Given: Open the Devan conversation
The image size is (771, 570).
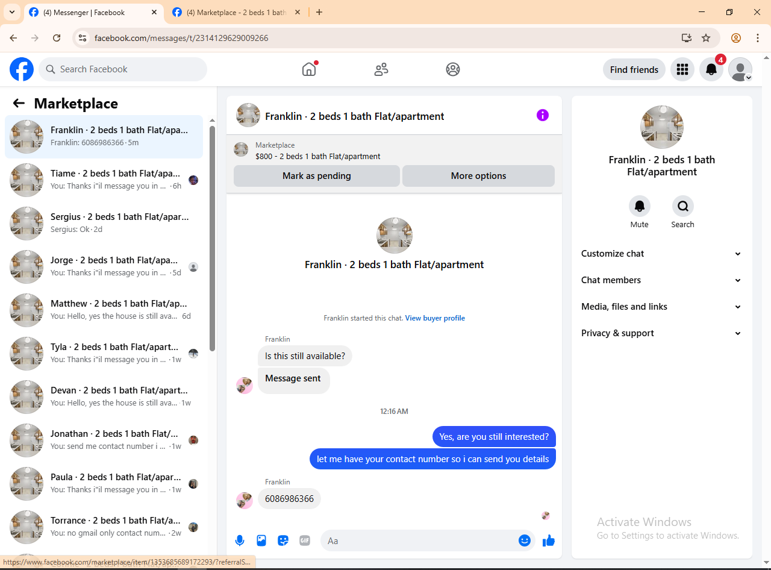Looking at the screenshot, I should (x=104, y=397).
